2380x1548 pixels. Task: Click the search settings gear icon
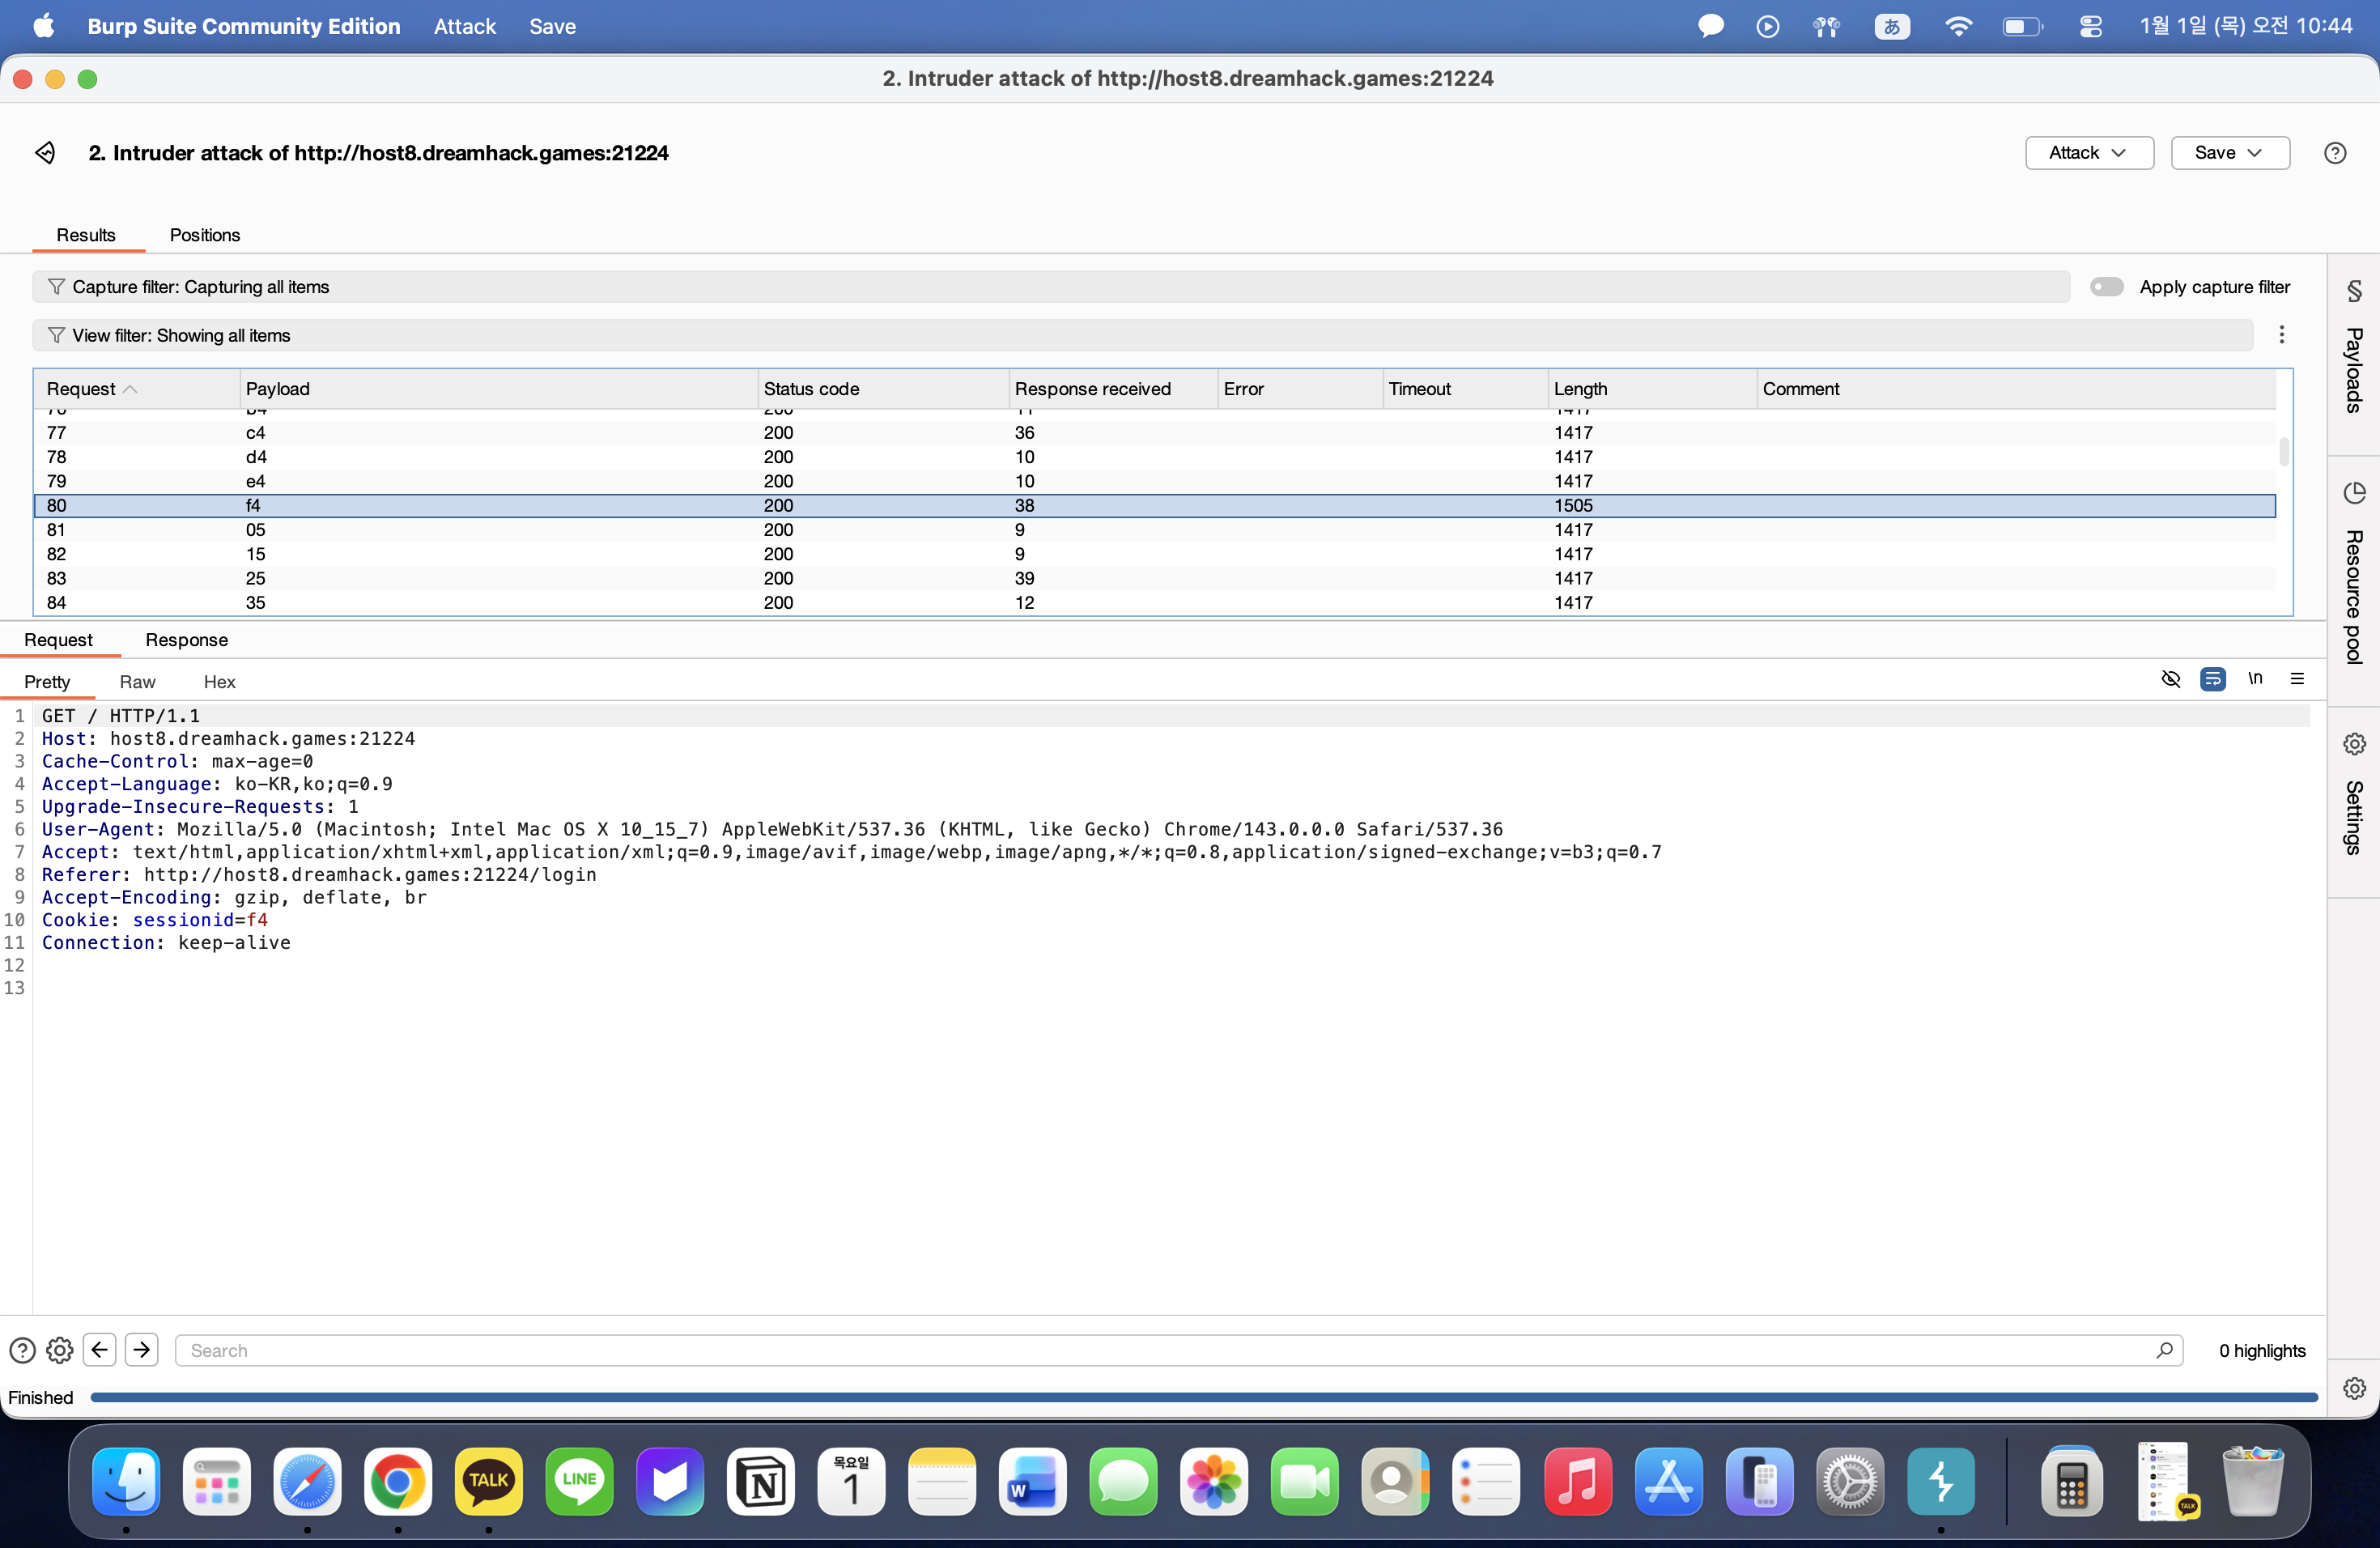click(60, 1350)
